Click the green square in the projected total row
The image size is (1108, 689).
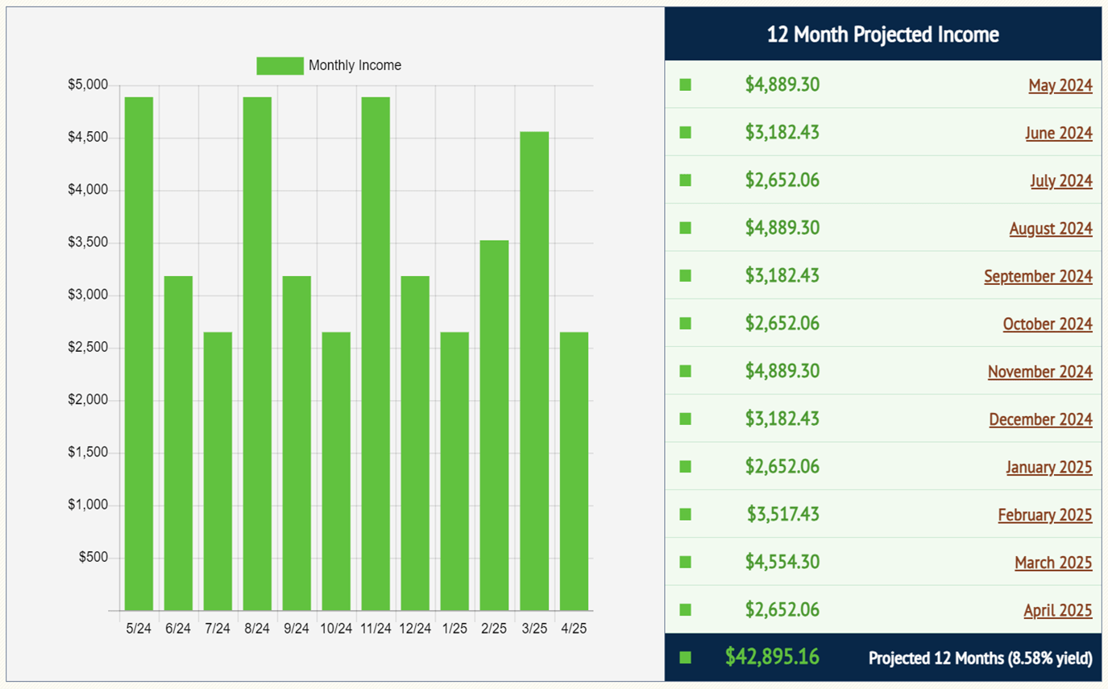tap(686, 658)
